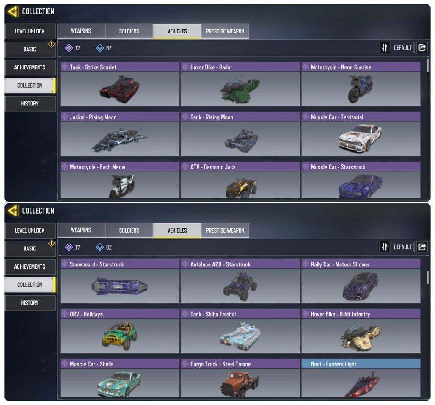The image size is (435, 405).
Task: Click the share icon in bottom panel
Action: [422, 247]
